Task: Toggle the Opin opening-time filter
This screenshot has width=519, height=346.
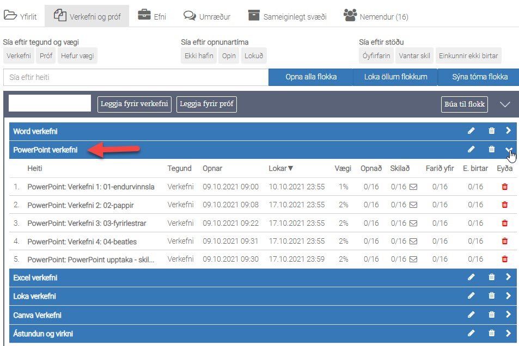Action: click(x=229, y=55)
